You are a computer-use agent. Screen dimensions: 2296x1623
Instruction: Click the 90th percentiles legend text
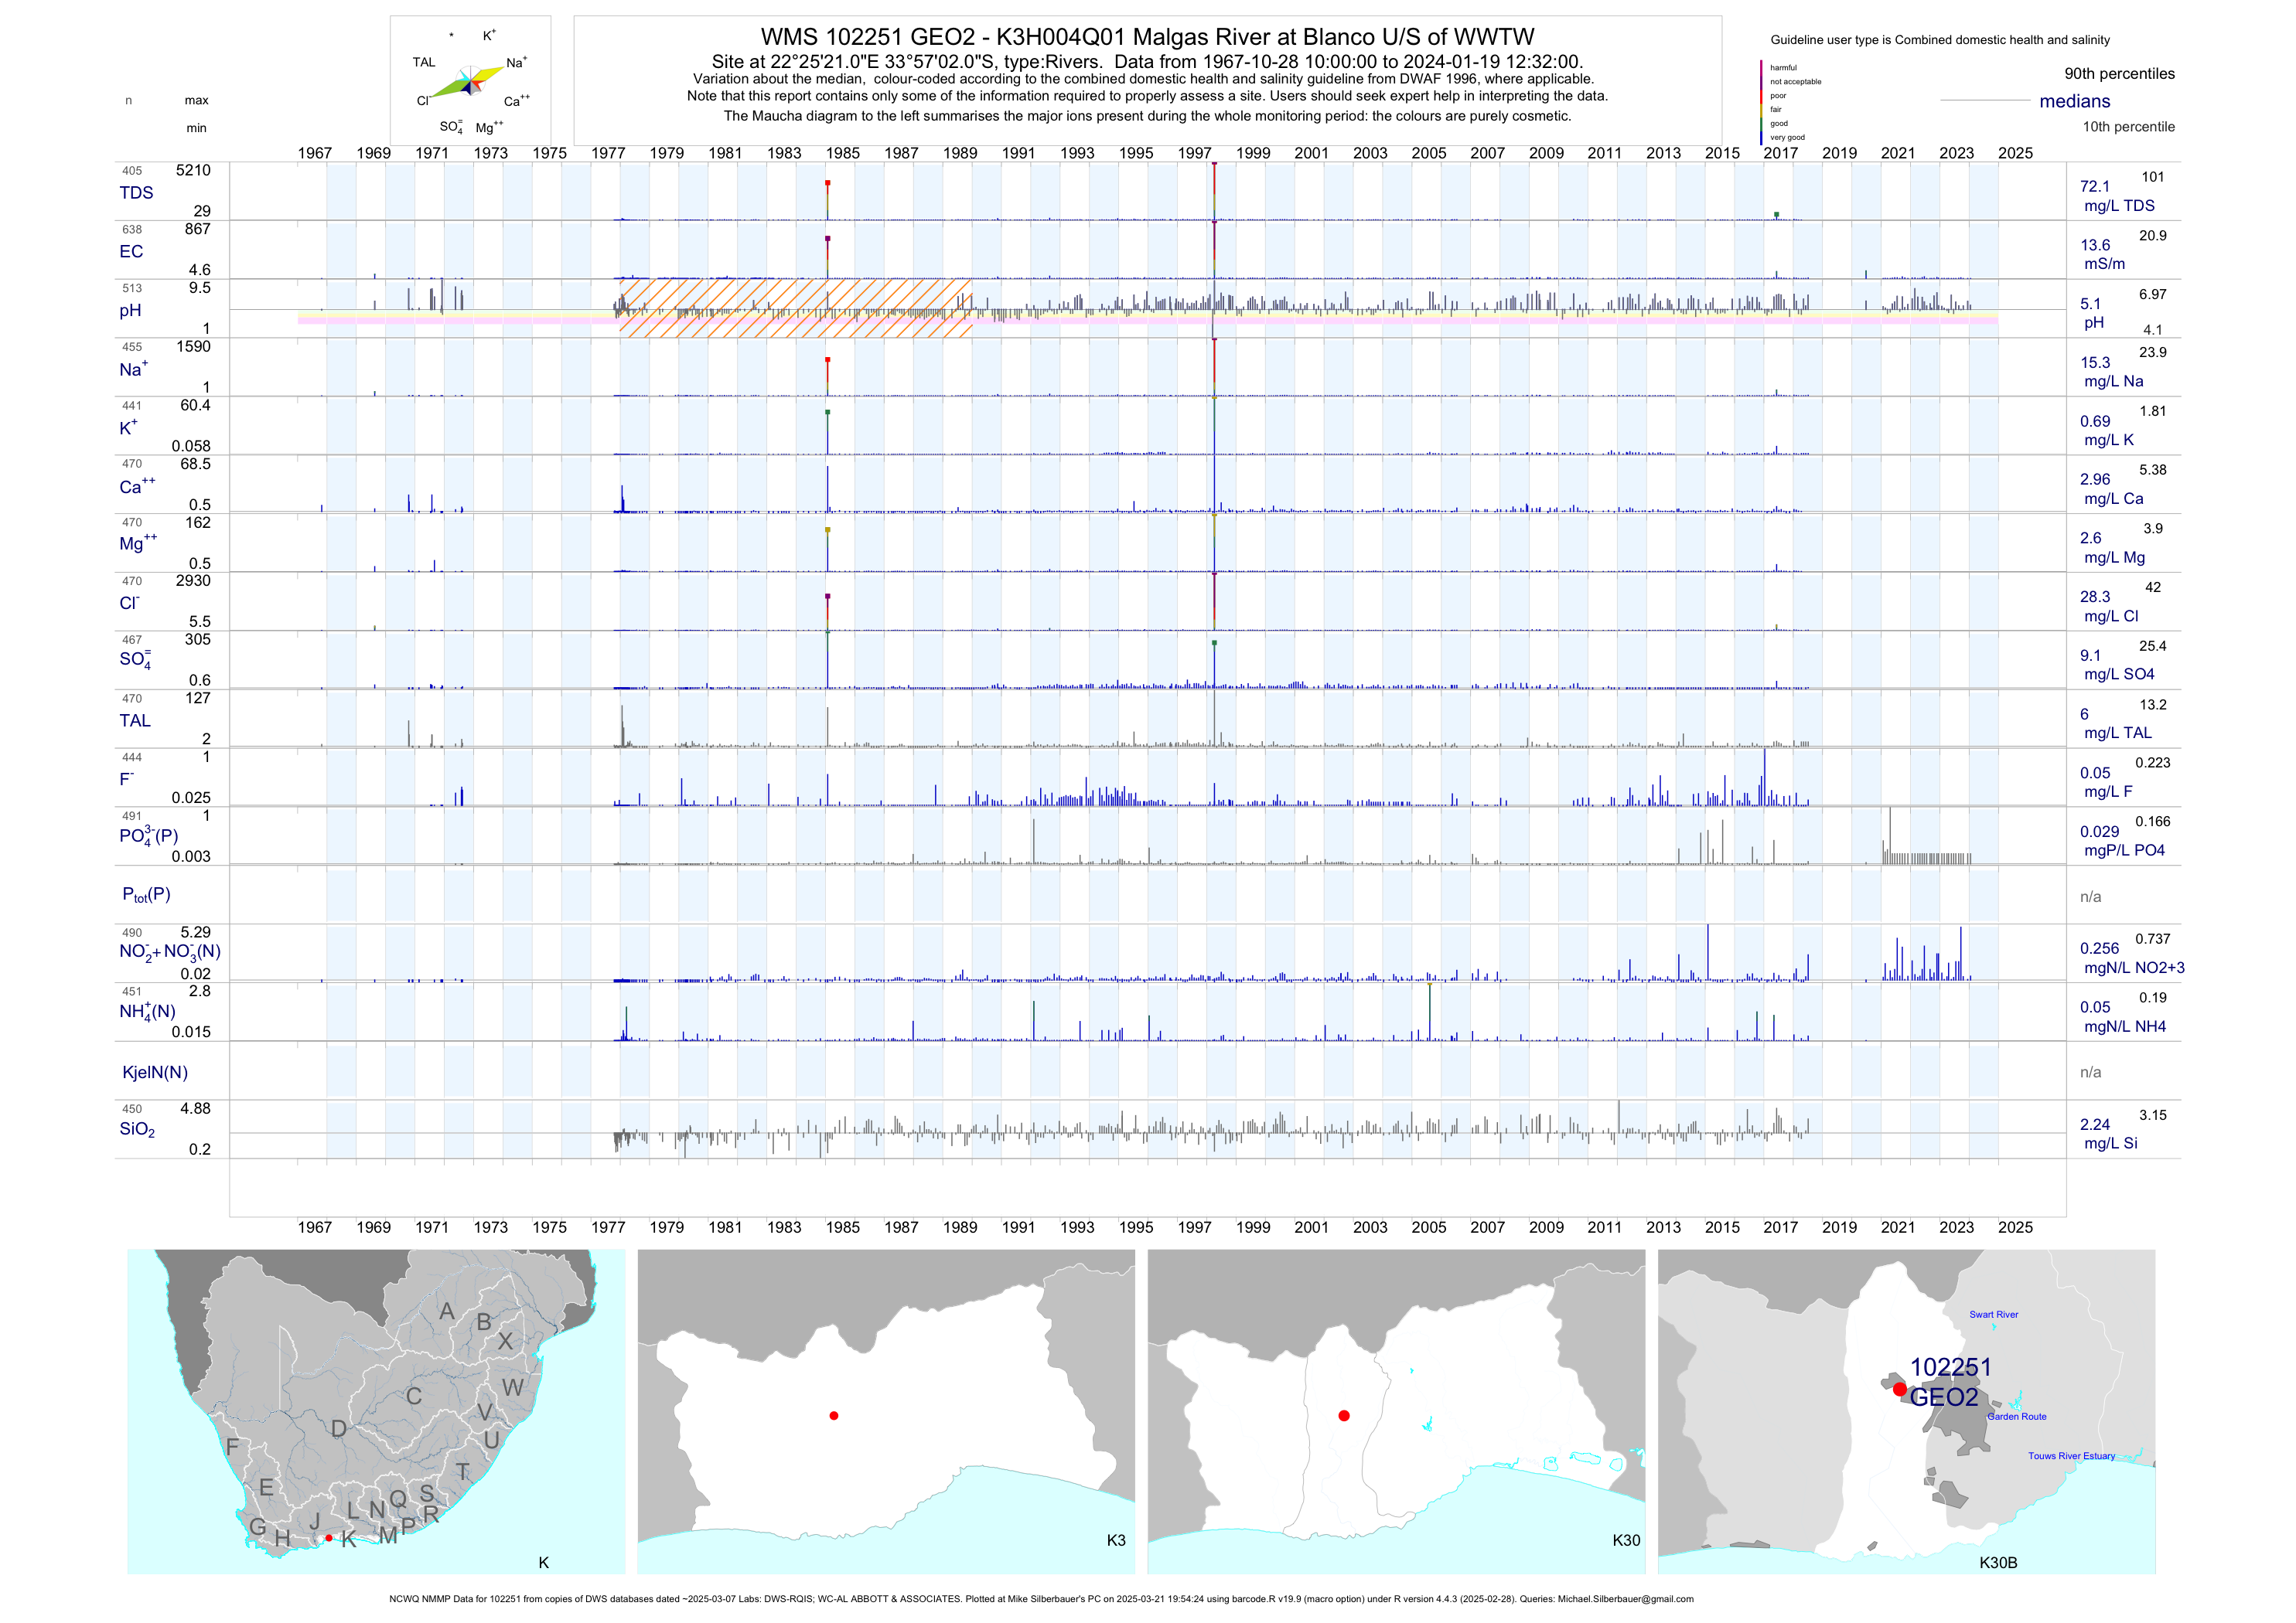pos(2119,74)
